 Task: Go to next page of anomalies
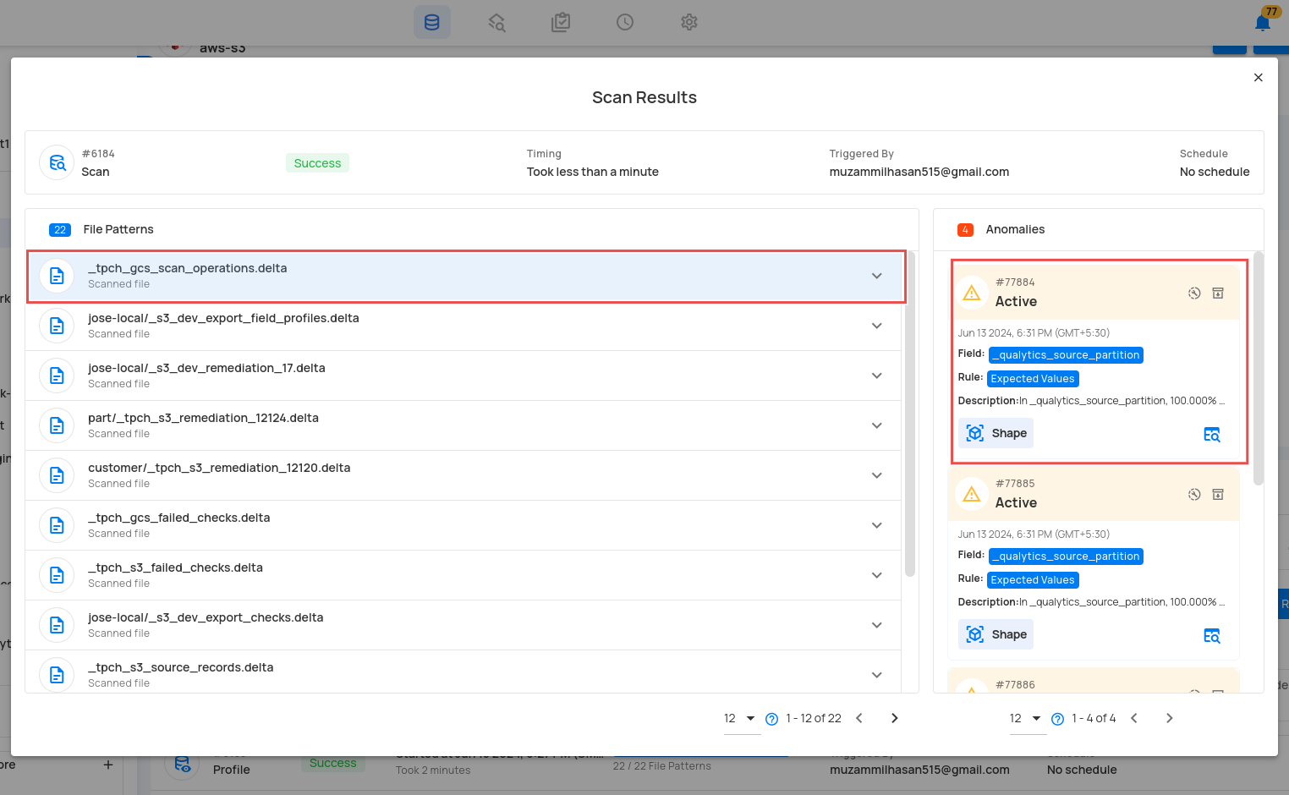1170,718
